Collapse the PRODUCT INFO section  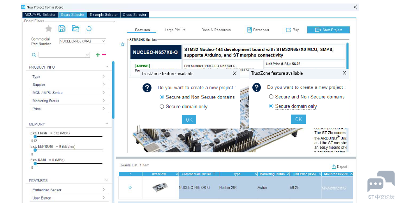point(107,67)
